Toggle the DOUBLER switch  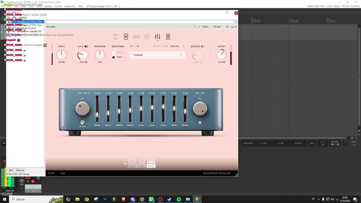click(x=202, y=47)
